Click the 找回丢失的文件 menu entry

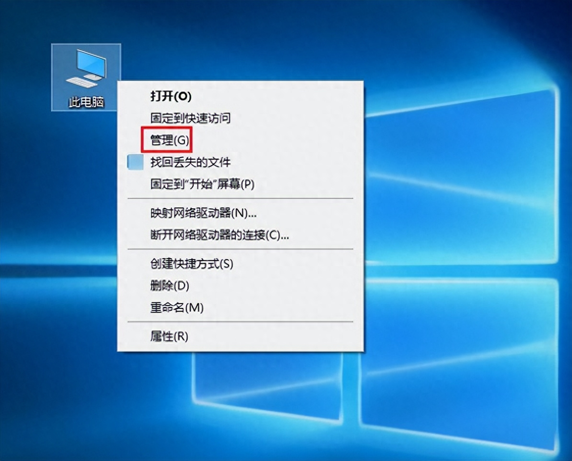[191, 163]
